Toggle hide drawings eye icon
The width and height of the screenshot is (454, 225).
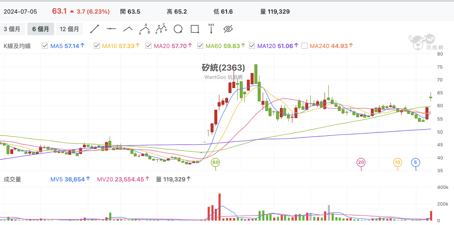click(228, 29)
